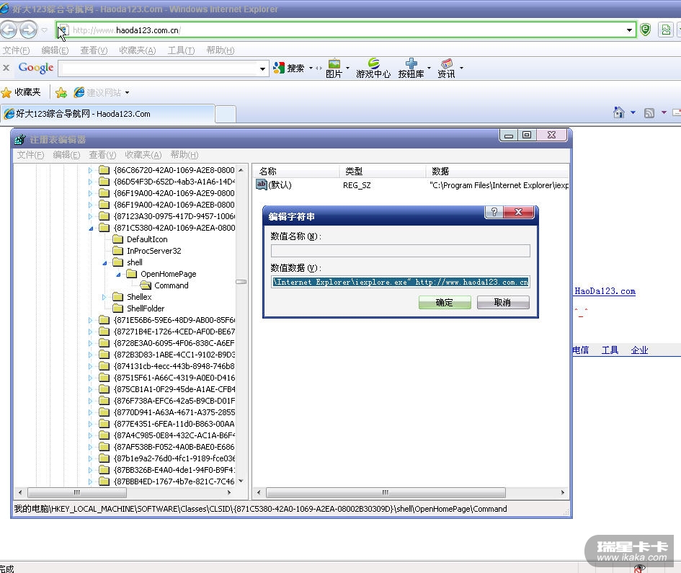Click the Google toolbar search input
The image size is (681, 573).
pyautogui.click(x=159, y=68)
